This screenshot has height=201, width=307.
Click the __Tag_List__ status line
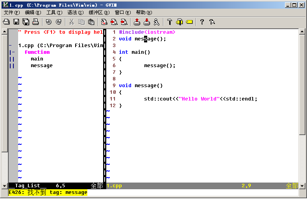click(x=56, y=186)
